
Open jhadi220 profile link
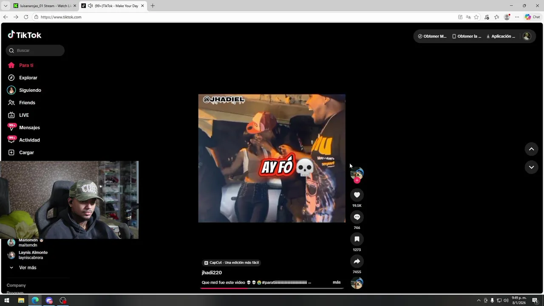pos(212,272)
